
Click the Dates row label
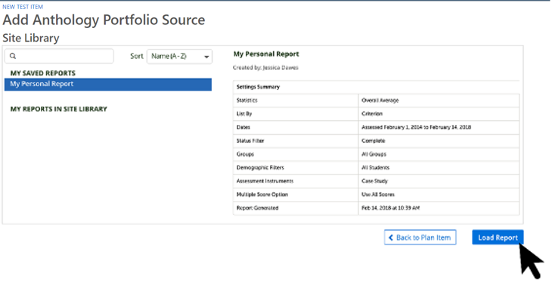click(243, 127)
